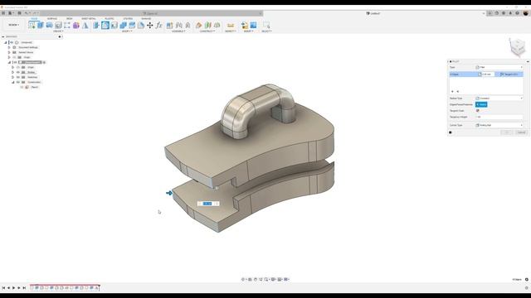Click the Measure ruler icon in Inspect
Viewport: 531px width, 298px height.
(x=231, y=25)
